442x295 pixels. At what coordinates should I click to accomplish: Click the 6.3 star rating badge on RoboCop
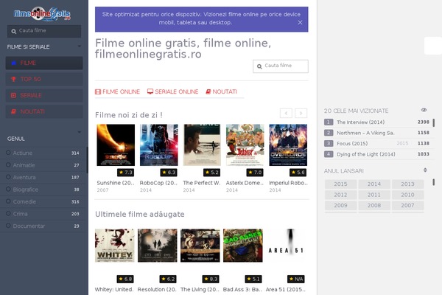(169, 173)
